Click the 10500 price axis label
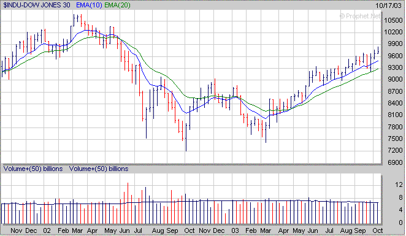This screenshot has width=406, height=236. pyautogui.click(x=393, y=20)
